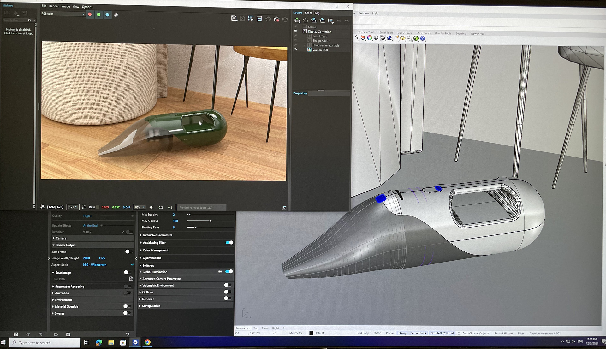Click the create layer icon
606x349 pixels.
297,21
